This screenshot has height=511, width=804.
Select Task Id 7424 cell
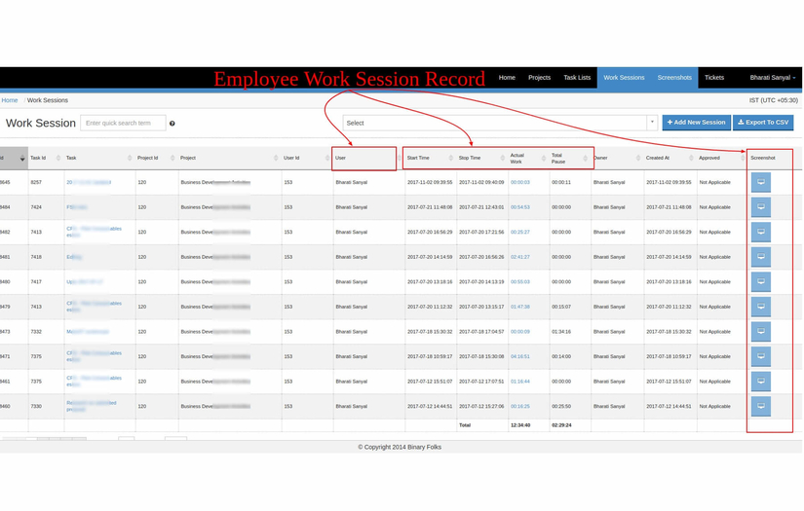coord(36,207)
